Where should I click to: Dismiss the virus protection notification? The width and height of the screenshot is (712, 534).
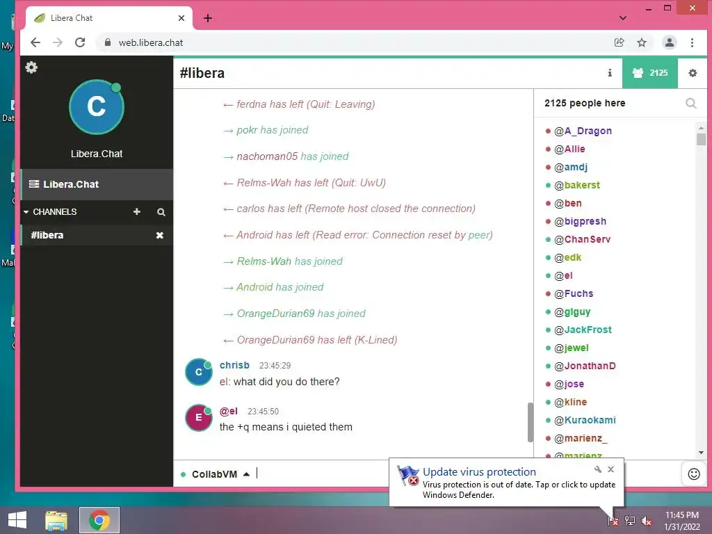click(x=610, y=469)
